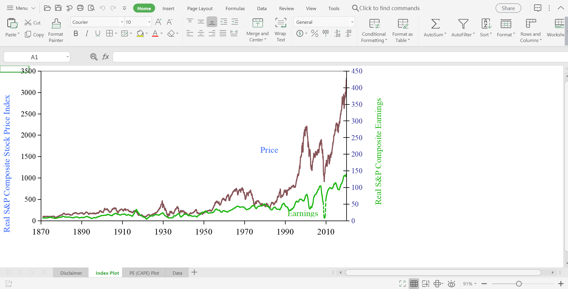The image size is (568, 289).
Task: Open the font name dropdown
Action: click(122, 22)
